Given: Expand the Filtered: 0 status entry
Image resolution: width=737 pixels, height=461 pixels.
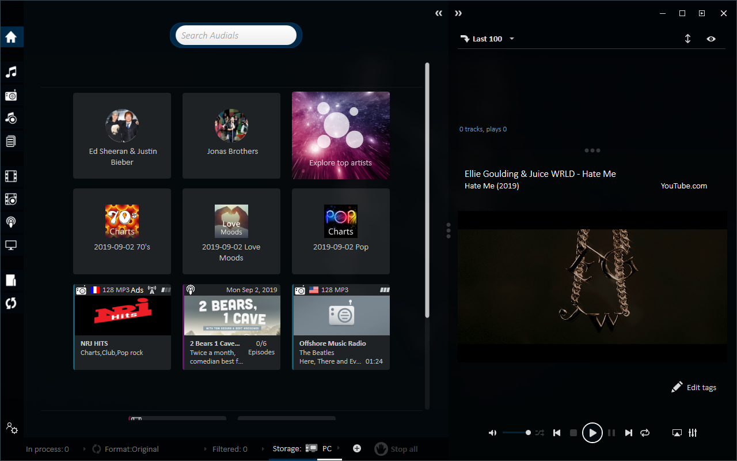Looking at the screenshot, I should click(x=229, y=449).
